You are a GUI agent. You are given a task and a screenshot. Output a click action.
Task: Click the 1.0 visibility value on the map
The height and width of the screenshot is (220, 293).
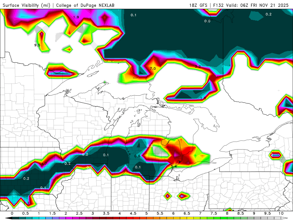[x=203, y=98]
